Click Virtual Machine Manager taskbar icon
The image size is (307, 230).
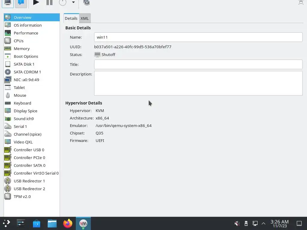(x=83, y=223)
